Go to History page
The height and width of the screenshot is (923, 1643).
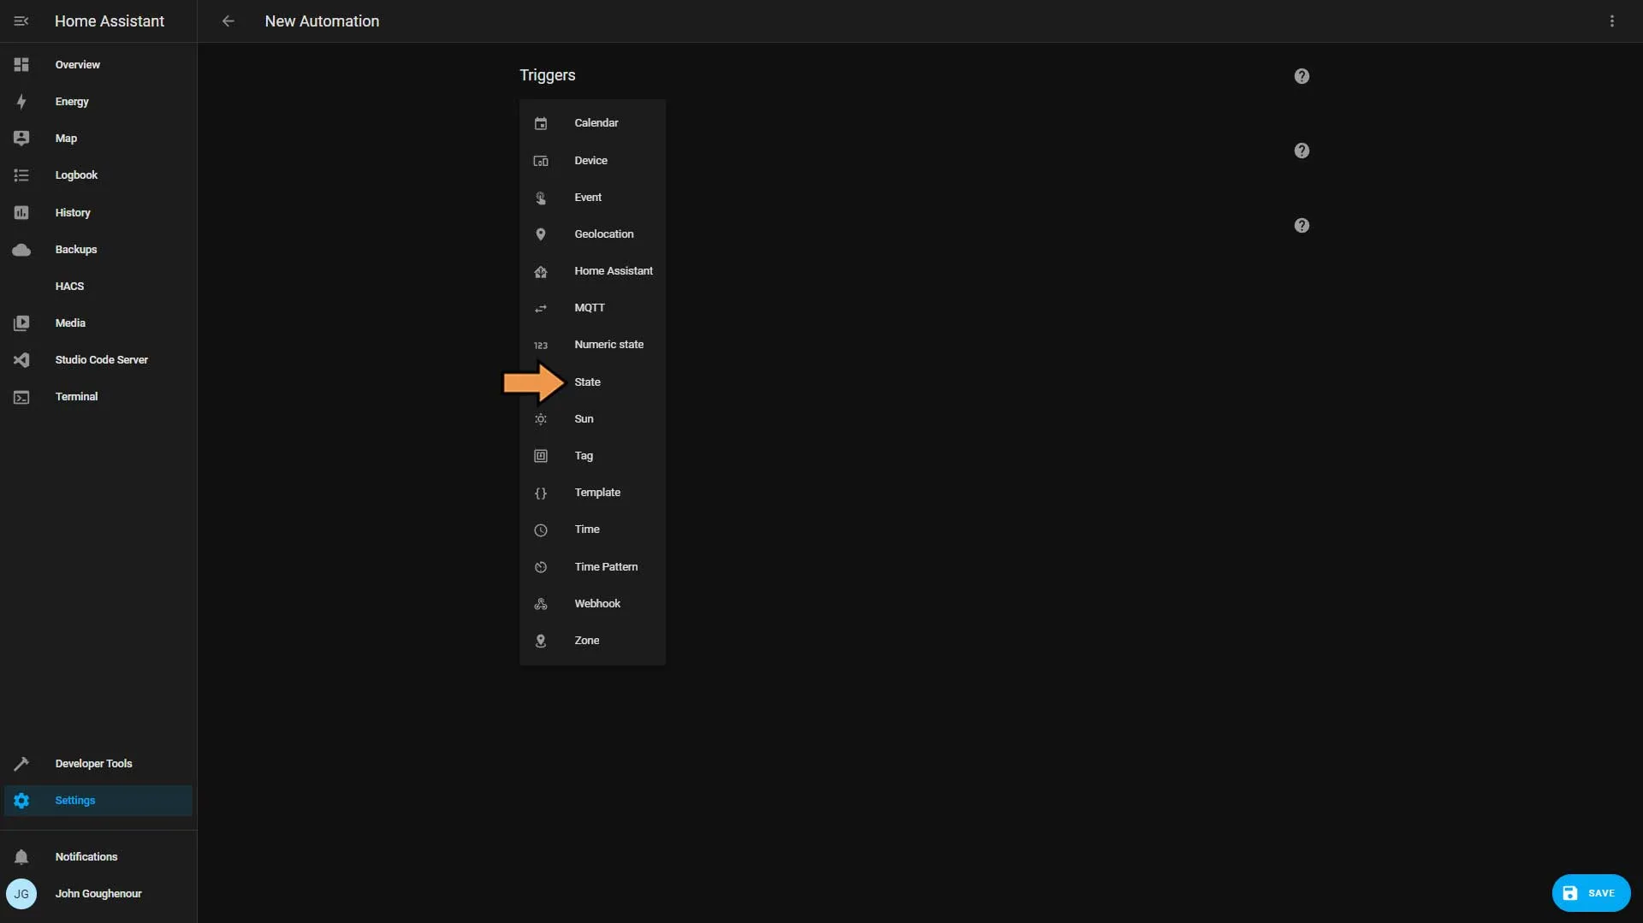coord(98,213)
